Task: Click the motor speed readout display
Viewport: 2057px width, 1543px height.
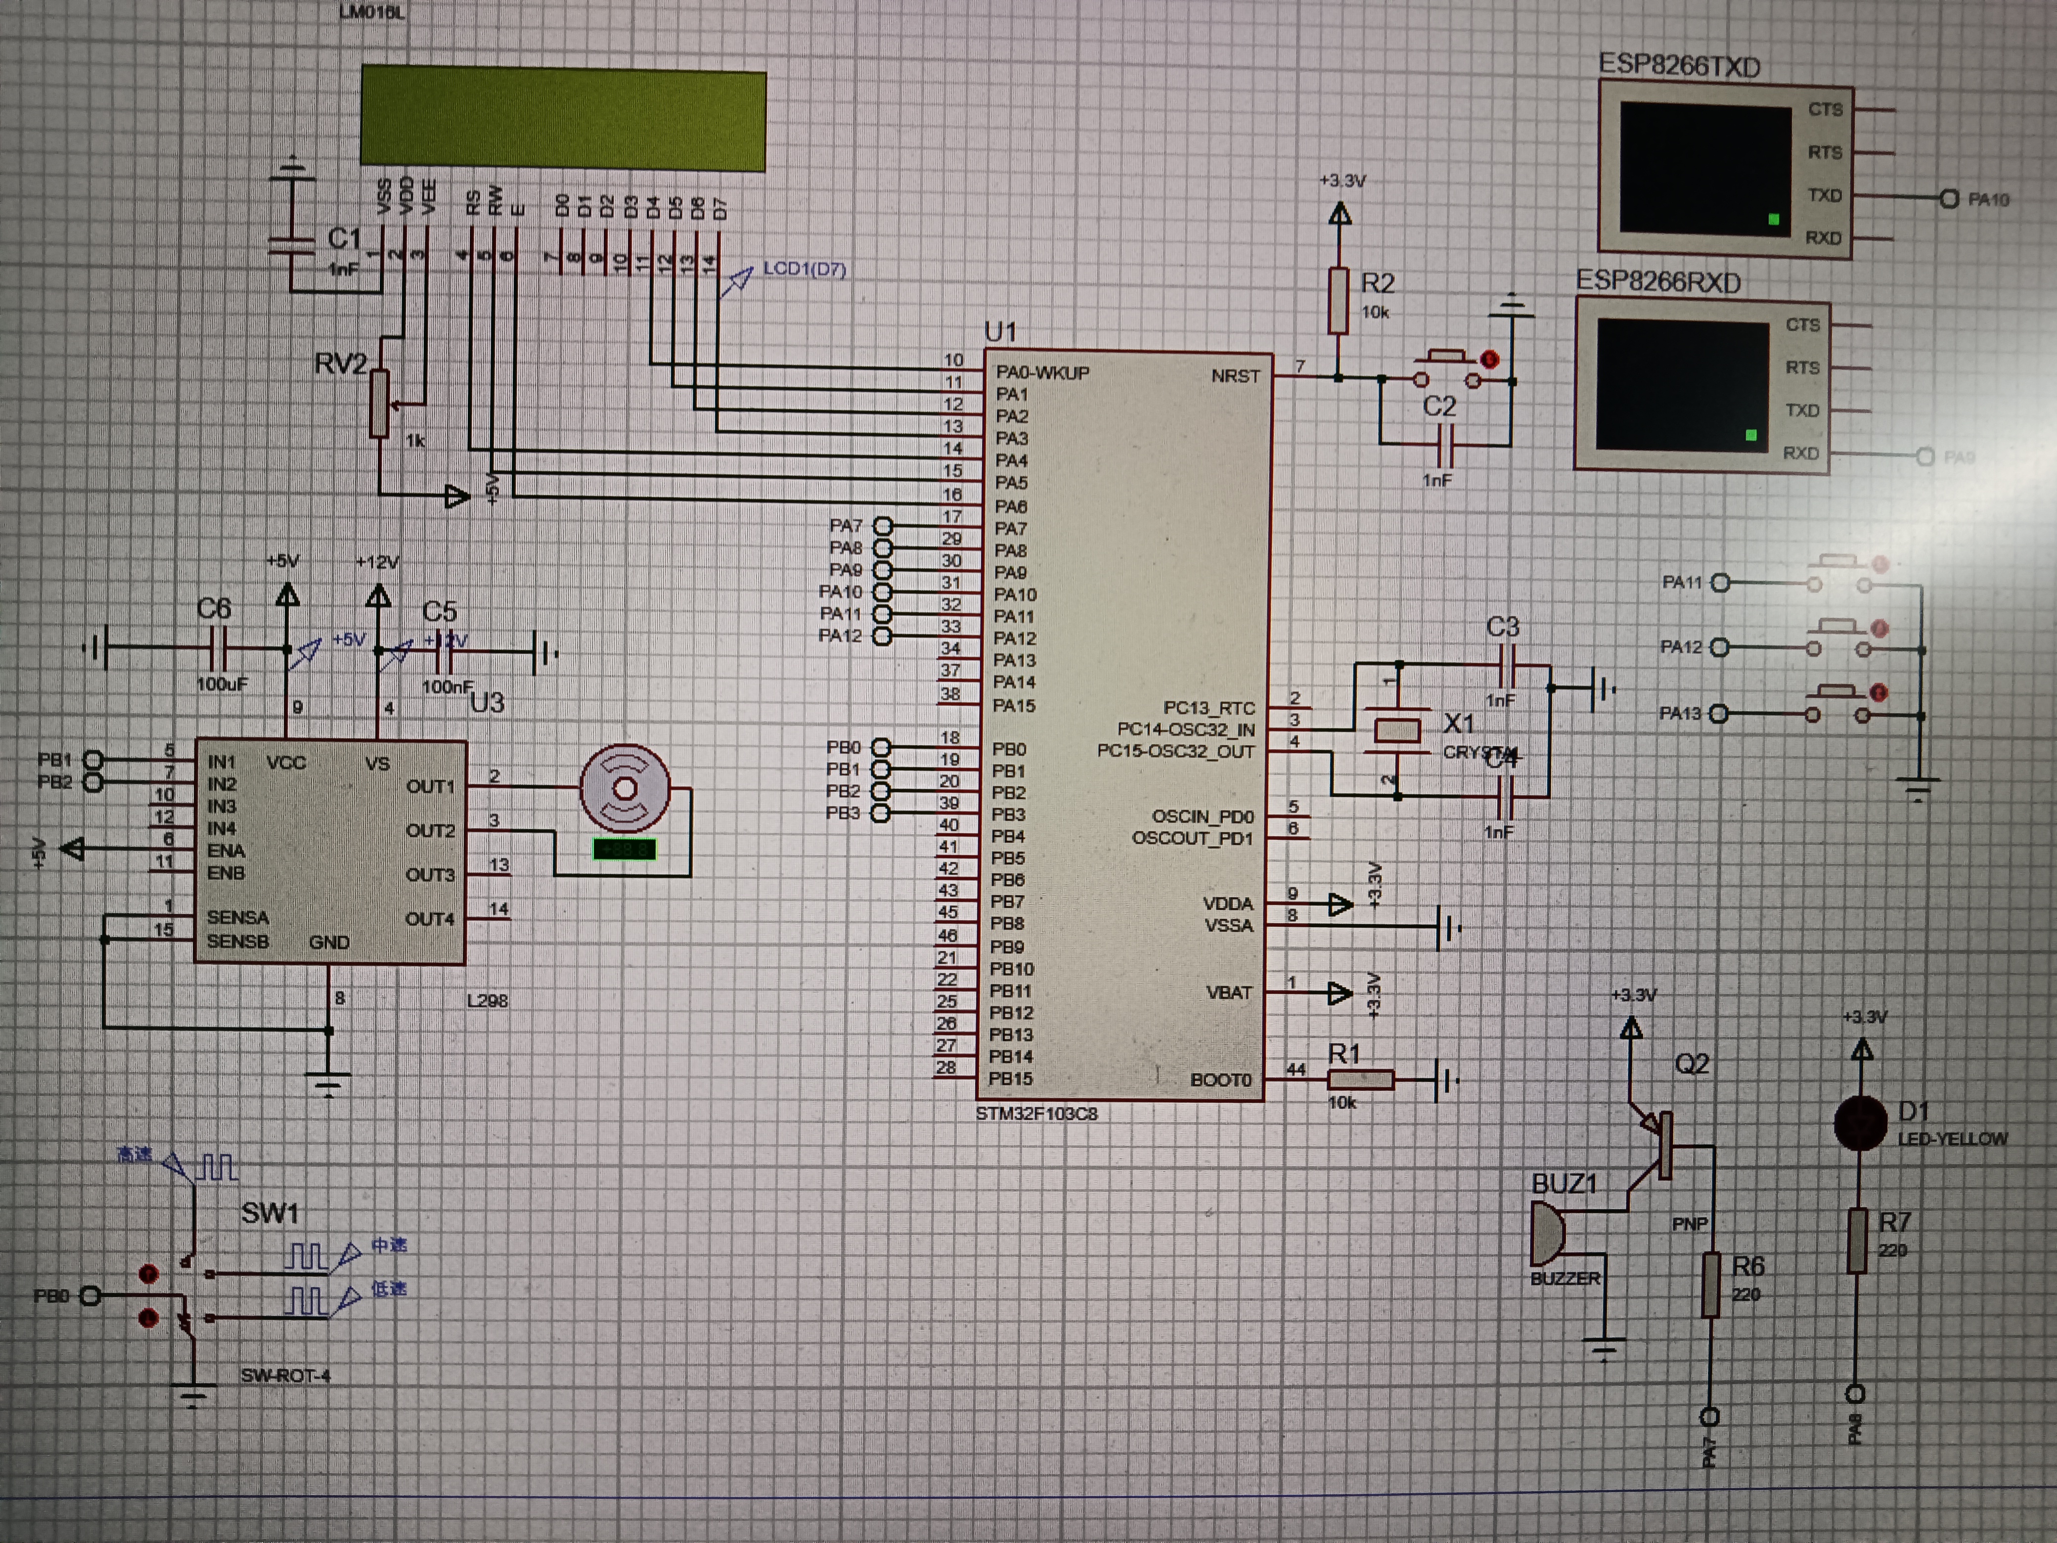Action: [624, 849]
